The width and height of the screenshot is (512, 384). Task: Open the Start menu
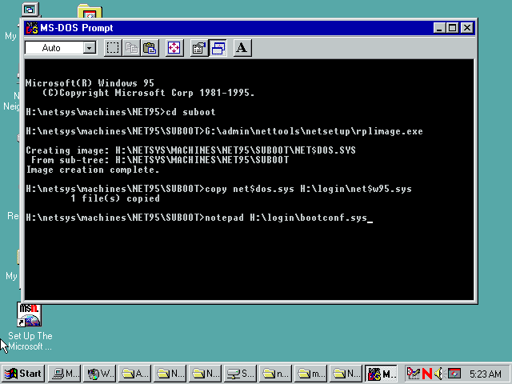point(22,374)
